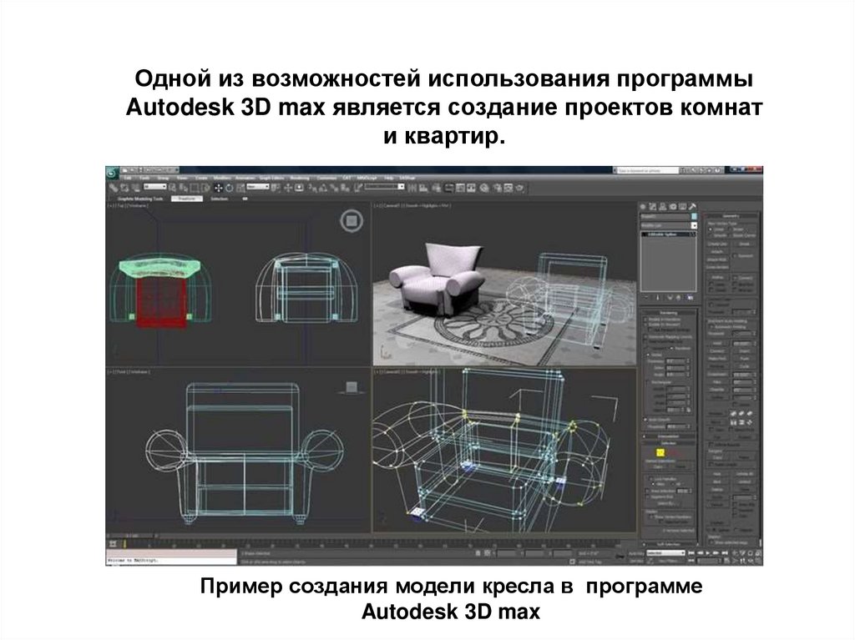
Task: Click the Create Line button
Action: [x=717, y=244]
